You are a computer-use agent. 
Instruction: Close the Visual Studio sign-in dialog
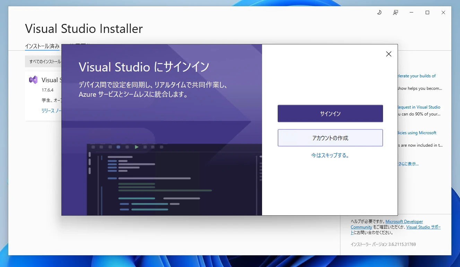pos(389,54)
